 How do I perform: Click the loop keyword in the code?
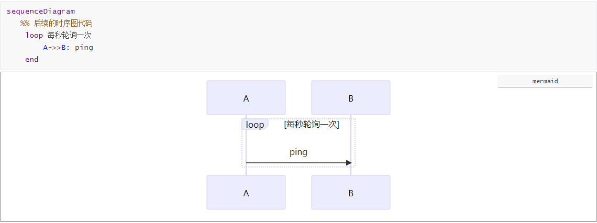click(x=34, y=35)
